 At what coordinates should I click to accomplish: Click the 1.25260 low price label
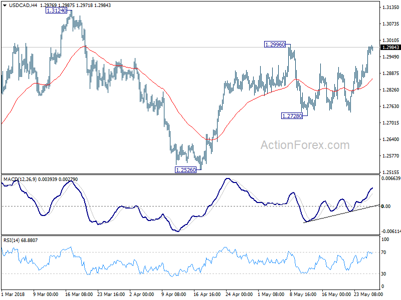pyautogui.click(x=185, y=170)
